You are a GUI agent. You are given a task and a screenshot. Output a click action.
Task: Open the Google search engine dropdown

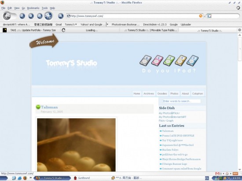coord(209,16)
